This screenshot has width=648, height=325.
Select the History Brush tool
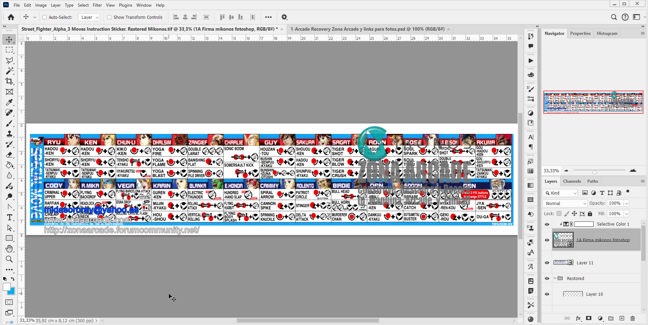click(9, 144)
